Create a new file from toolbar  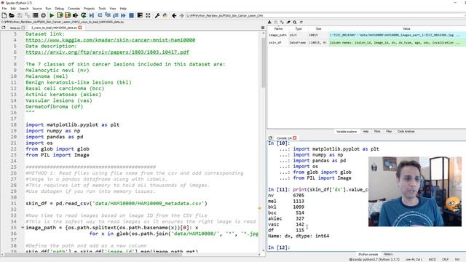point(4,15)
